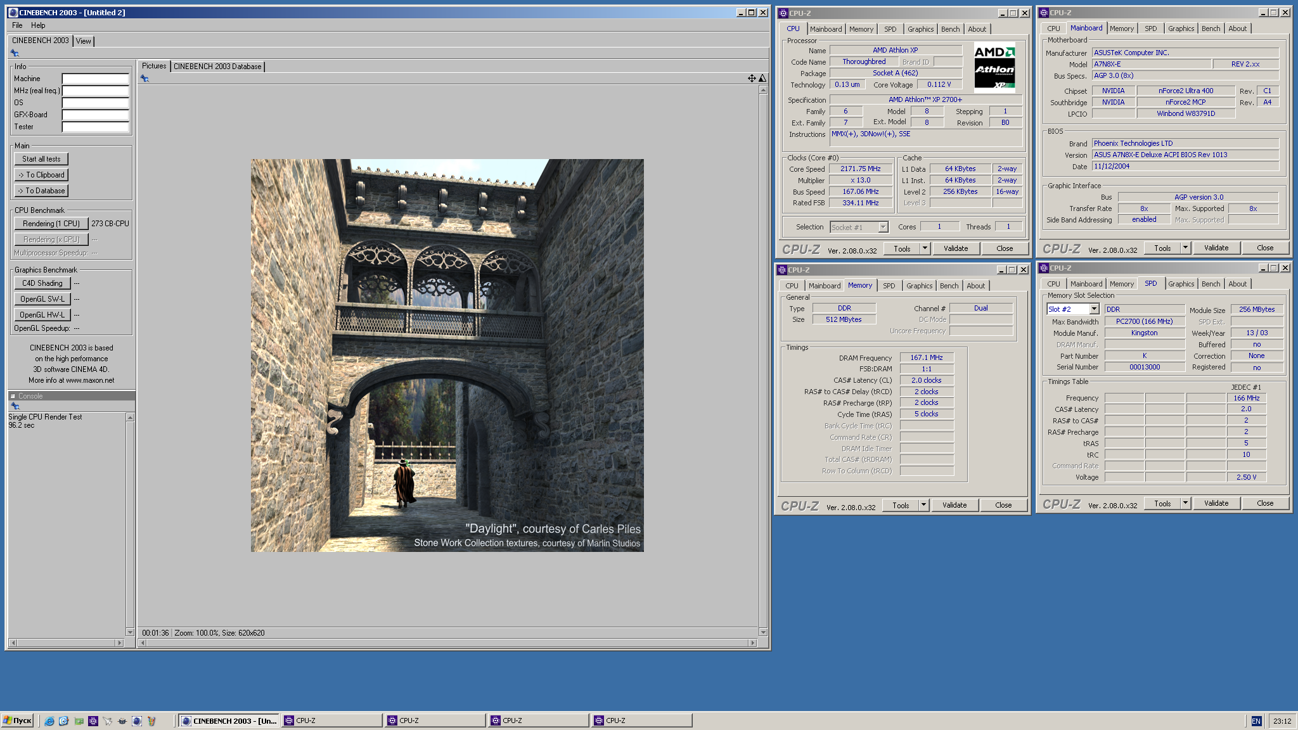Click the EN language indicator in tray

(x=1256, y=721)
